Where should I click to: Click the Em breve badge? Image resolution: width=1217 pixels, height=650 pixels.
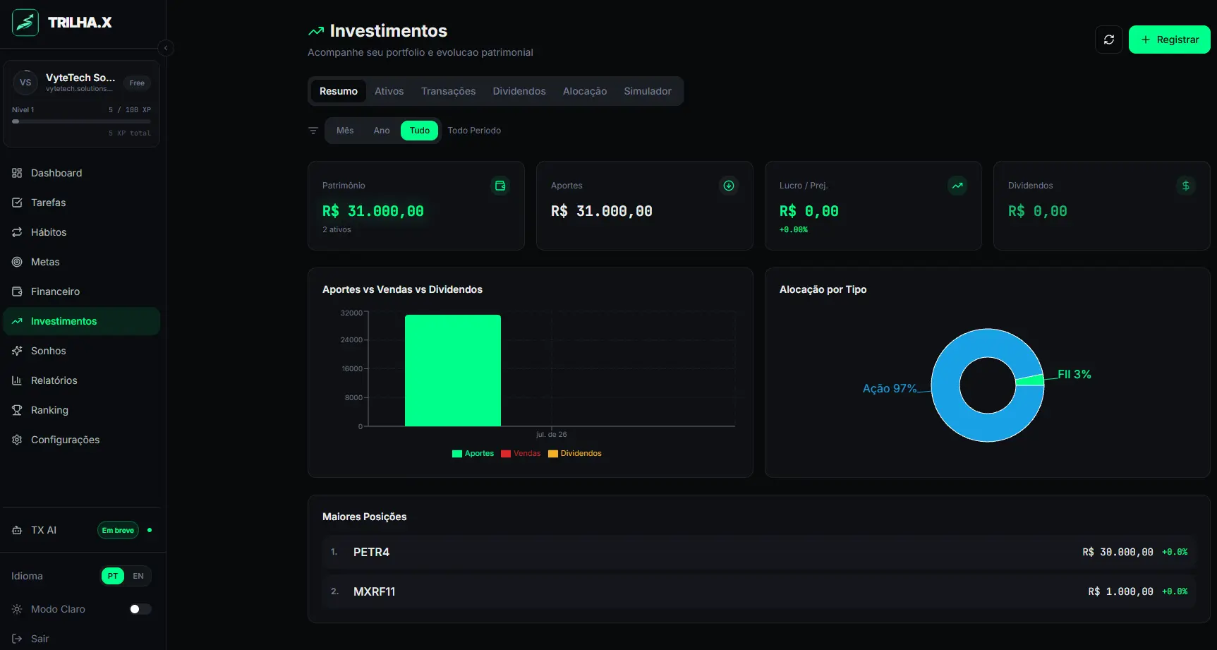coord(118,530)
